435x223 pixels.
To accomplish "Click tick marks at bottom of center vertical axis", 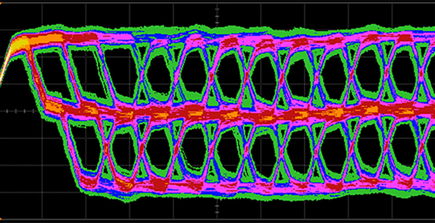I will [217, 208].
